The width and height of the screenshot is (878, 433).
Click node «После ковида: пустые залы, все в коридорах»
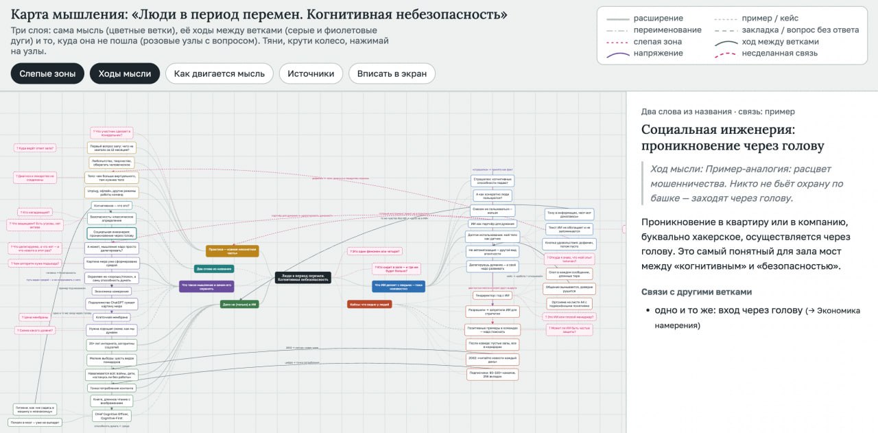[493, 344]
